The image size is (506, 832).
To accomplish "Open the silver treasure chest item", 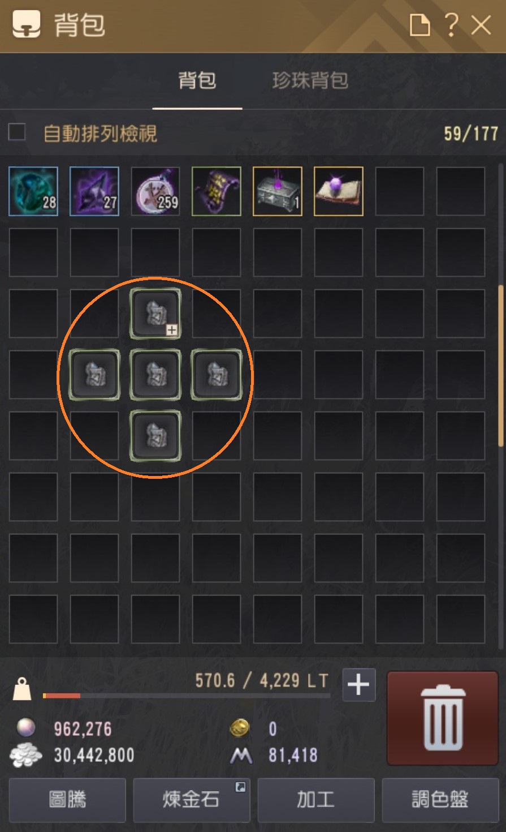I will click(278, 191).
